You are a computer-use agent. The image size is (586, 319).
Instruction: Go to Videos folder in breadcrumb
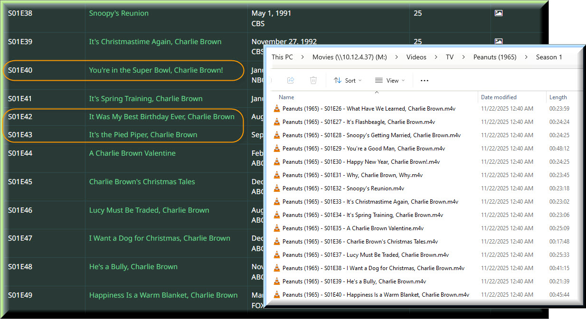point(416,57)
